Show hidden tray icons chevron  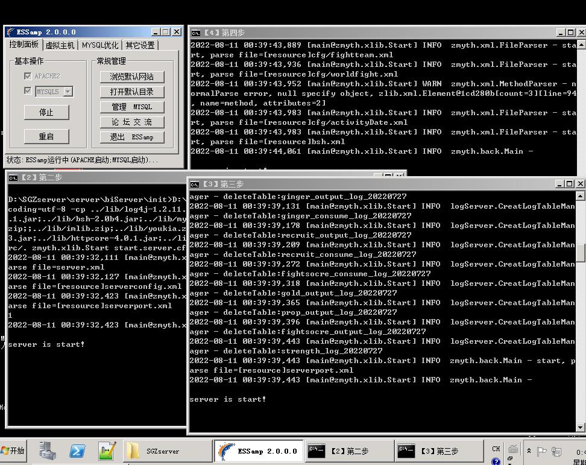coord(529,451)
